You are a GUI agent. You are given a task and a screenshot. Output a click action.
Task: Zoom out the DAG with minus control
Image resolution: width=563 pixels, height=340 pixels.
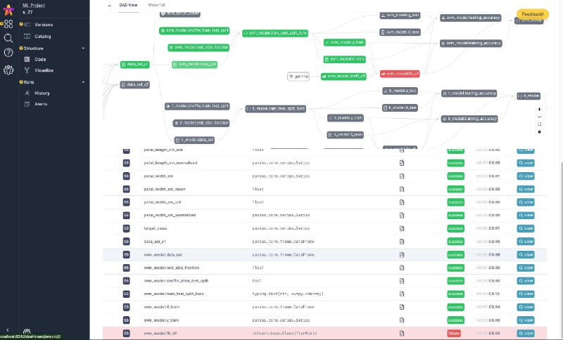click(x=539, y=117)
